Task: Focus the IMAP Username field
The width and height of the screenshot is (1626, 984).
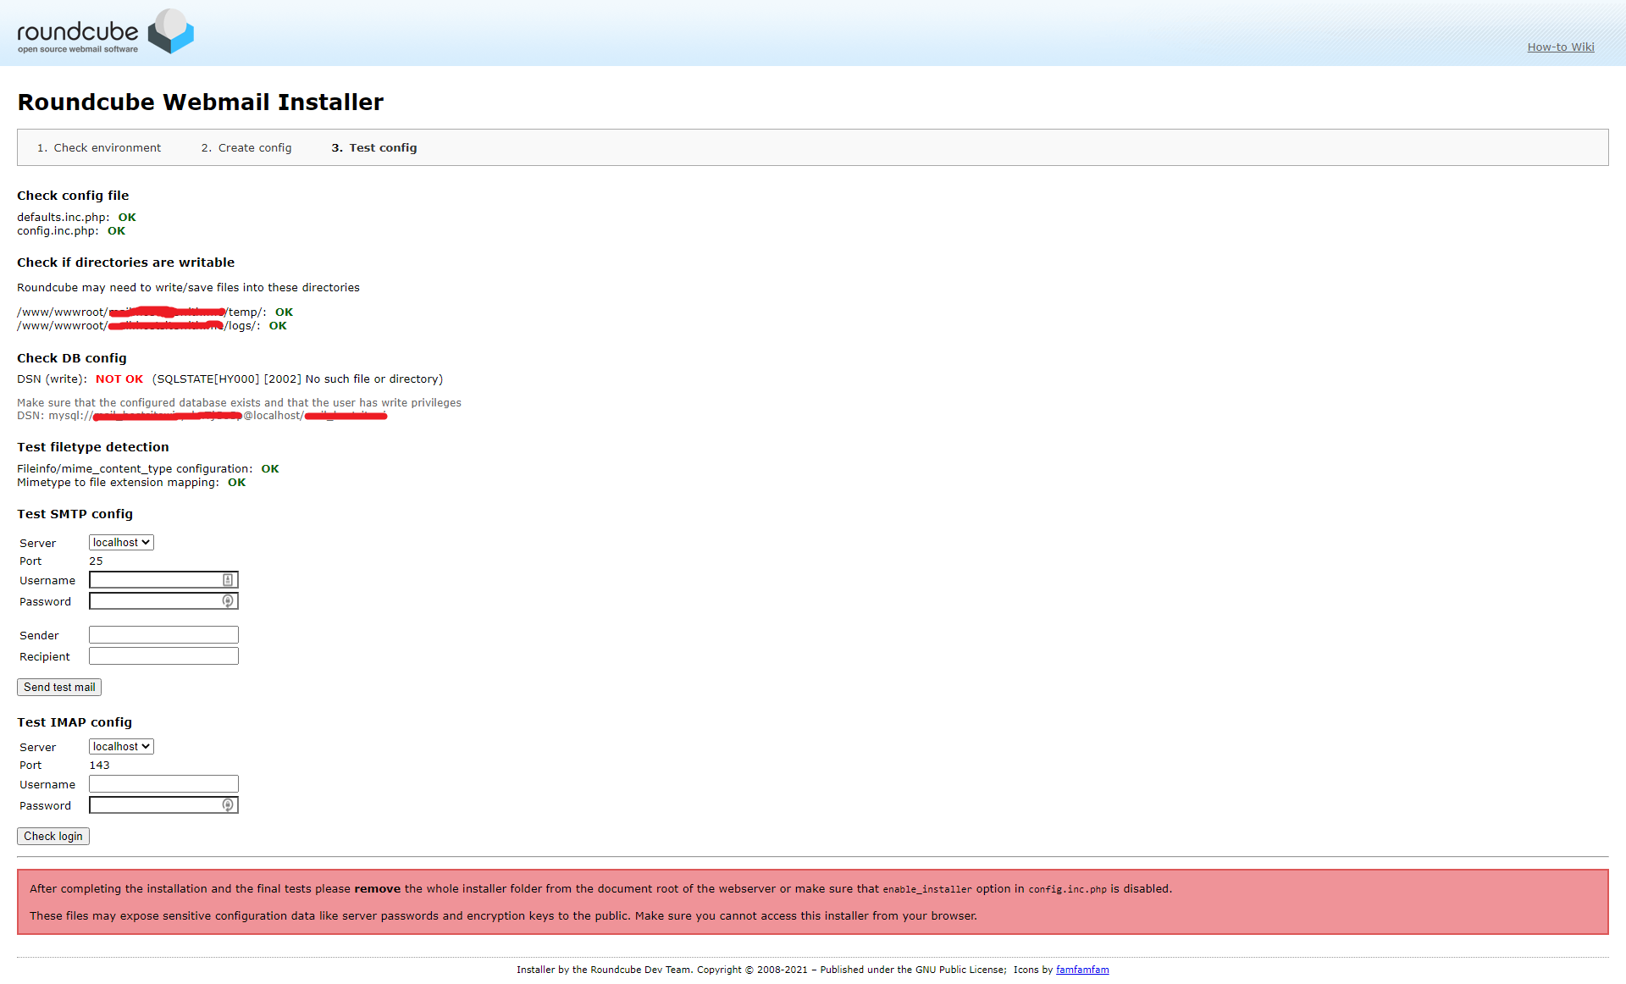Action: click(163, 784)
